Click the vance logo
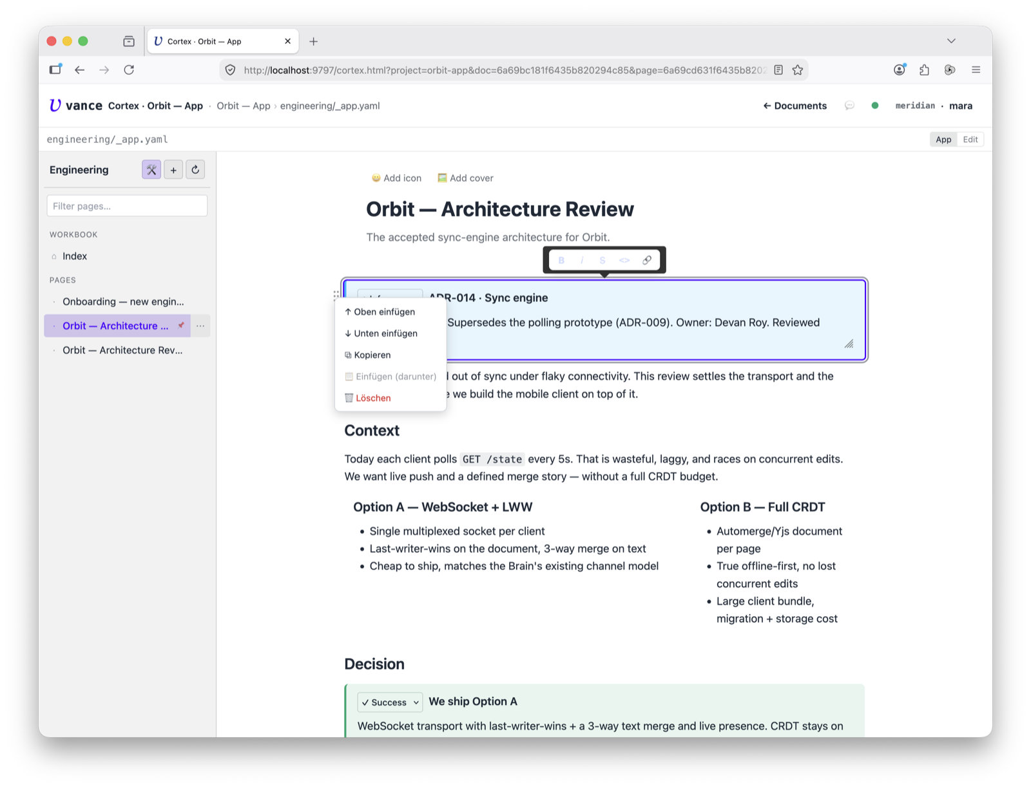The image size is (1031, 788). [75, 106]
